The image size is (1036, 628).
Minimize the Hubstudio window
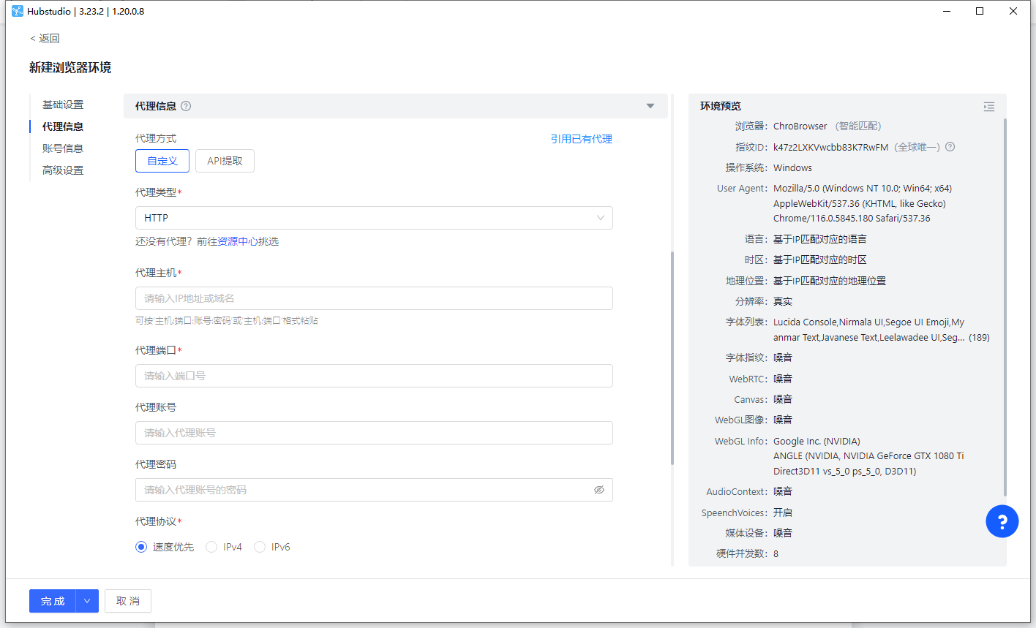pyautogui.click(x=946, y=11)
